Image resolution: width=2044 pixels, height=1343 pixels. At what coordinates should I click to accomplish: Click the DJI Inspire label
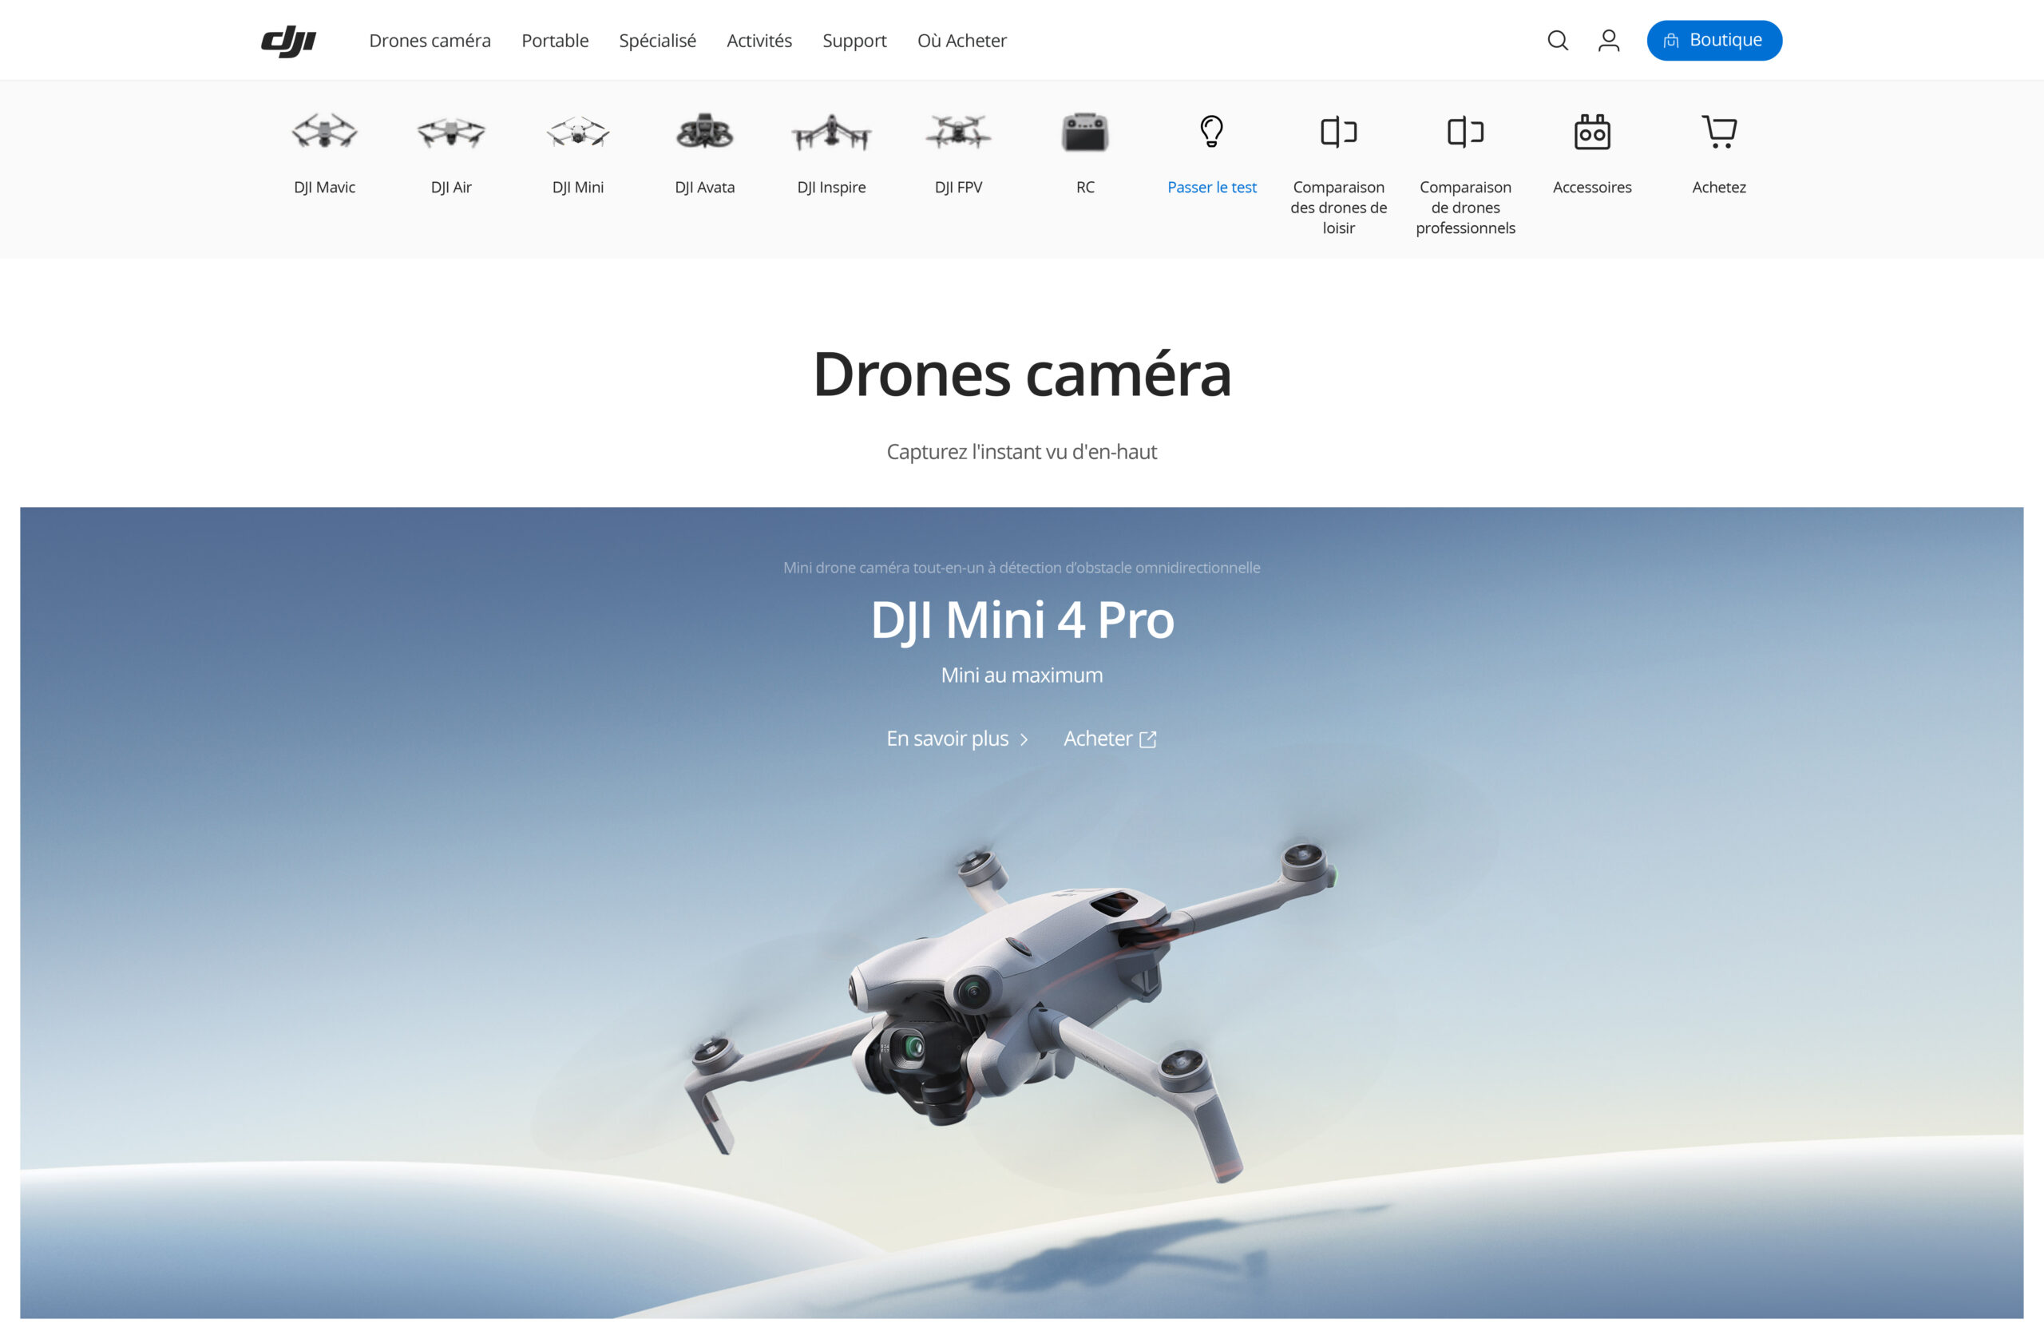(x=831, y=187)
